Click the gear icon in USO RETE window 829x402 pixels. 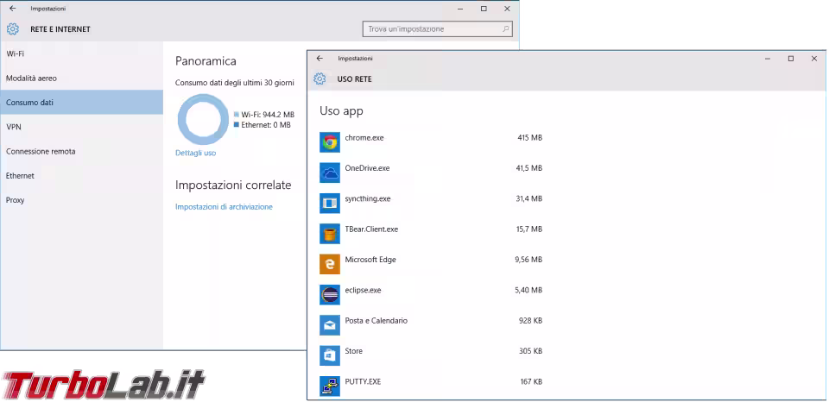[320, 79]
